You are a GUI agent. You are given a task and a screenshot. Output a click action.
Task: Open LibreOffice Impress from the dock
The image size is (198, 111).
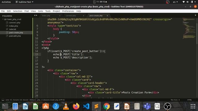(127, 106)
